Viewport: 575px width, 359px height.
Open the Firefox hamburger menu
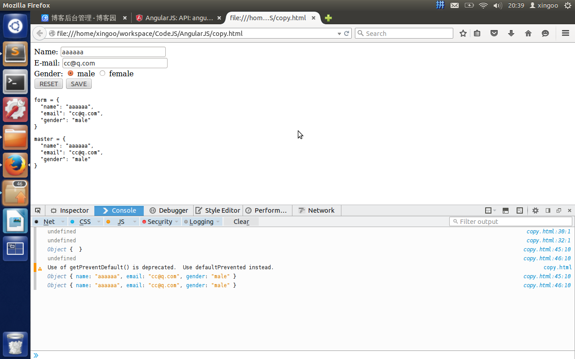coord(566,33)
